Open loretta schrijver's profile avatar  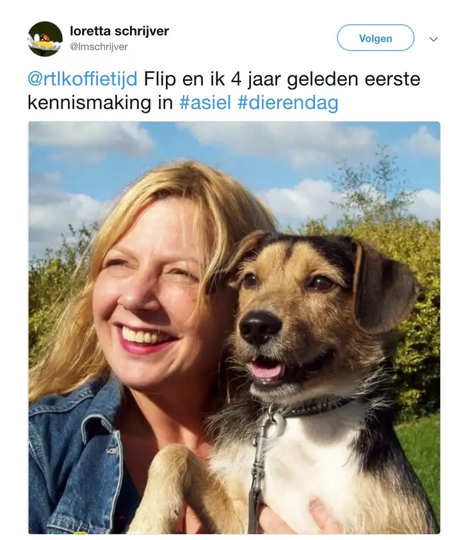[45, 38]
